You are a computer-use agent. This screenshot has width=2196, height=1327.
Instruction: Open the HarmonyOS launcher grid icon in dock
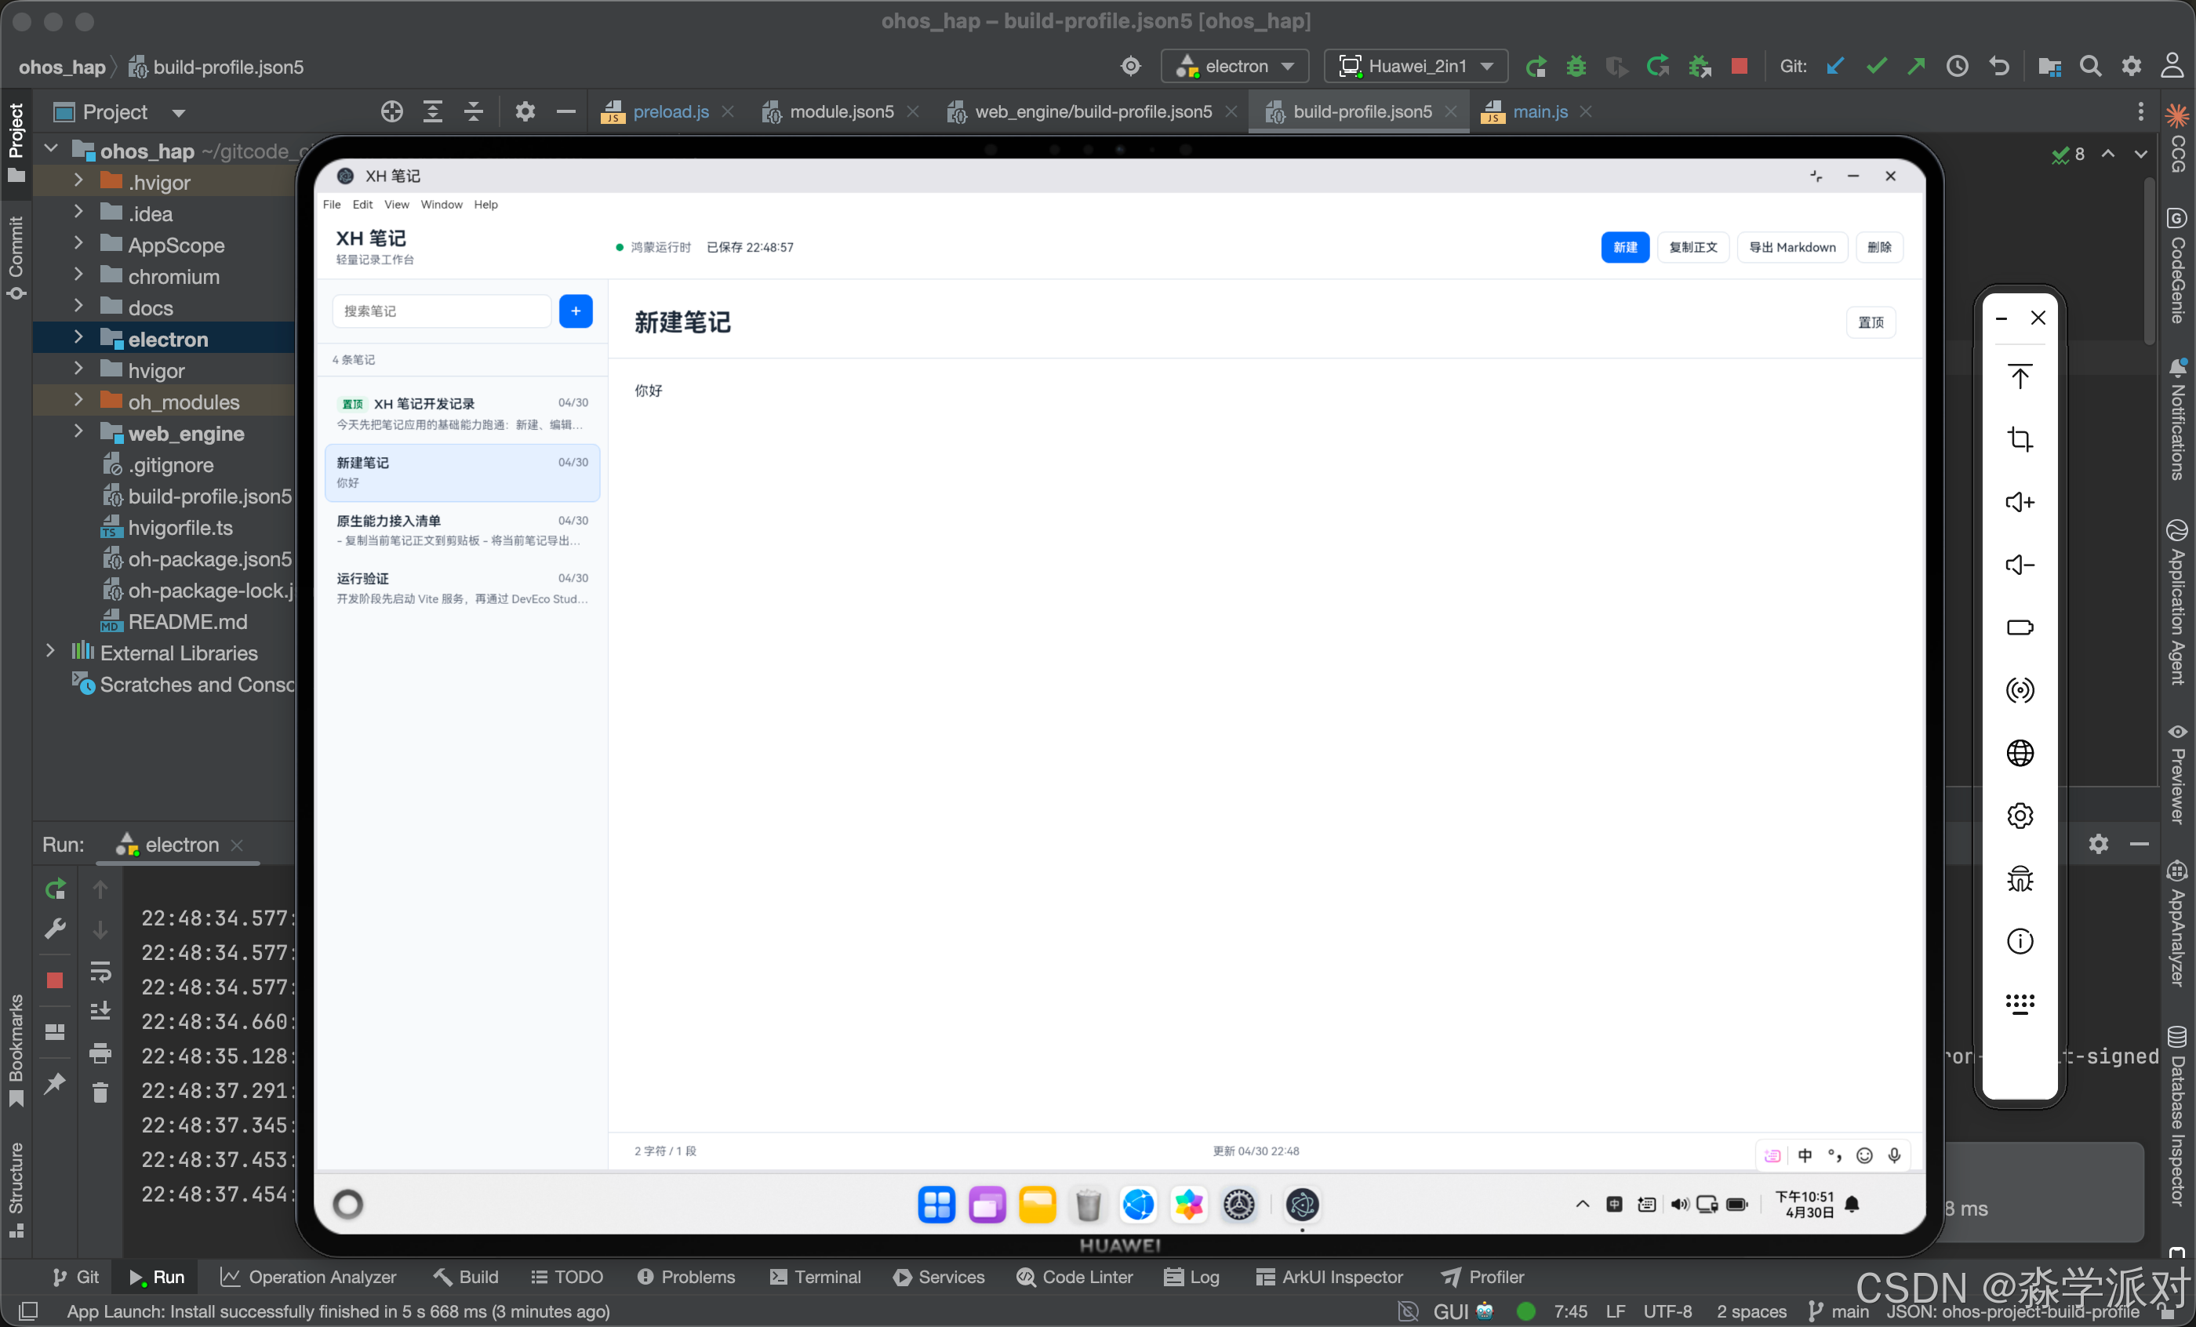pos(936,1205)
